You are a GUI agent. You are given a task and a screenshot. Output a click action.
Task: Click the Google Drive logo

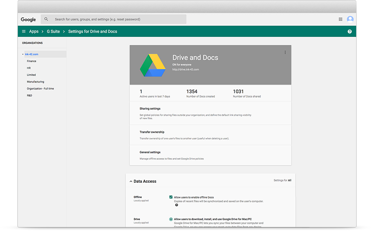pyautogui.click(x=153, y=65)
